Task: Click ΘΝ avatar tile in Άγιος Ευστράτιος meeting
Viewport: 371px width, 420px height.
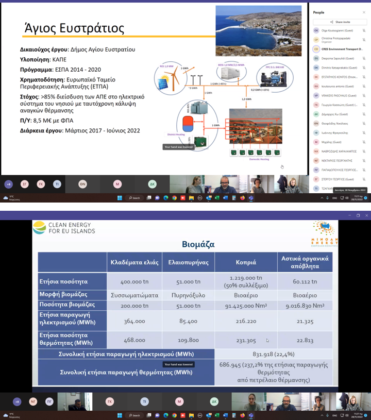Action: coord(82,184)
